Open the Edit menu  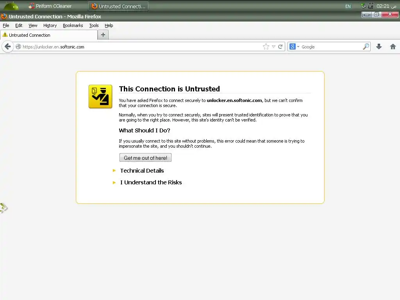[19, 25]
